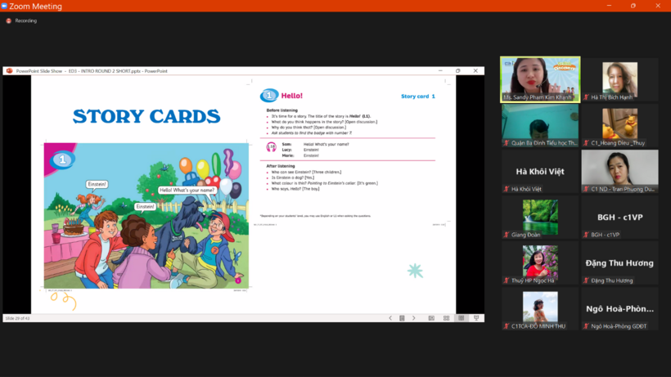The height and width of the screenshot is (377, 671).
Task: Click muted mic icon on Giang Đoàn tile
Action: (x=506, y=235)
